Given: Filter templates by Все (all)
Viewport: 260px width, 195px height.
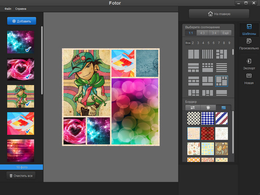Looking at the screenshot, I should pyautogui.click(x=188, y=43).
